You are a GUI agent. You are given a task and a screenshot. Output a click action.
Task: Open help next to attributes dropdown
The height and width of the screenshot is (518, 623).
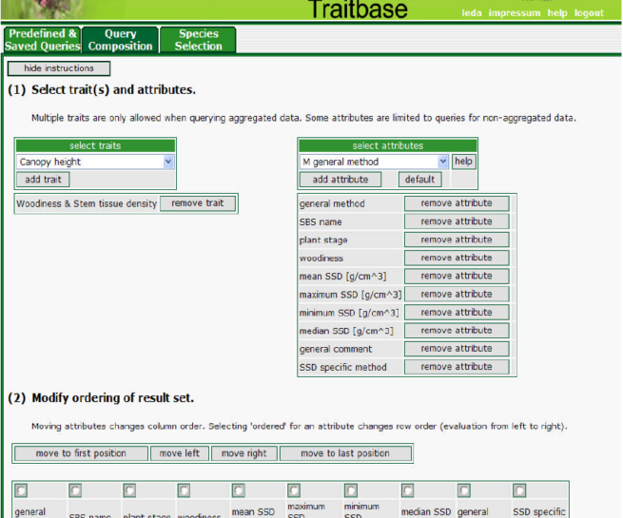[463, 163]
